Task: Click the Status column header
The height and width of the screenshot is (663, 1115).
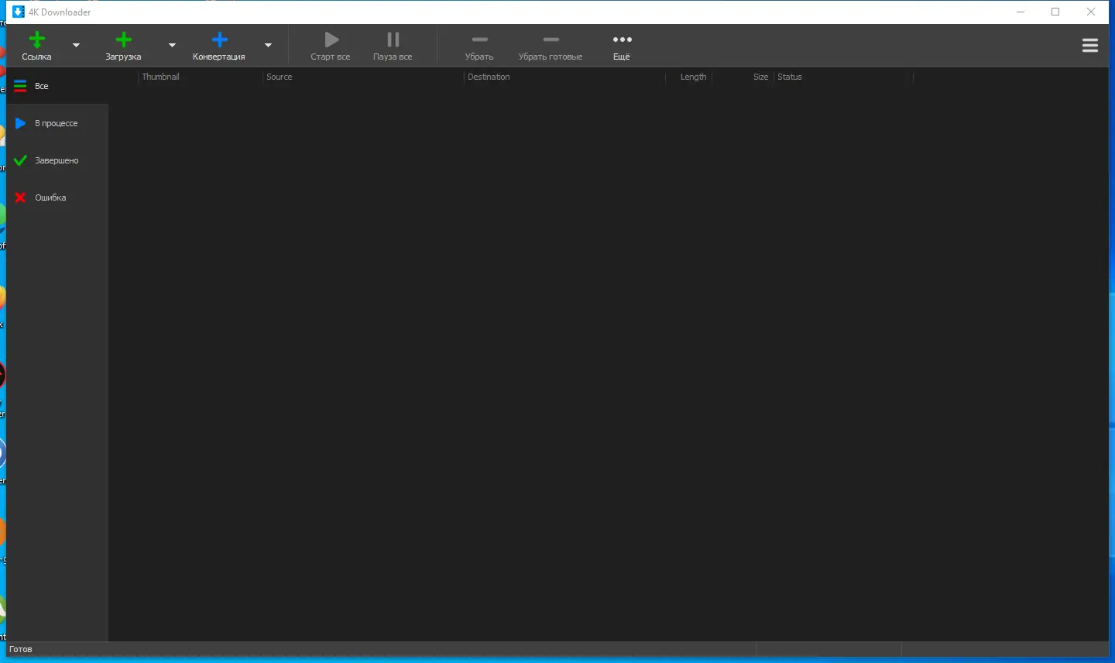Action: click(x=790, y=77)
